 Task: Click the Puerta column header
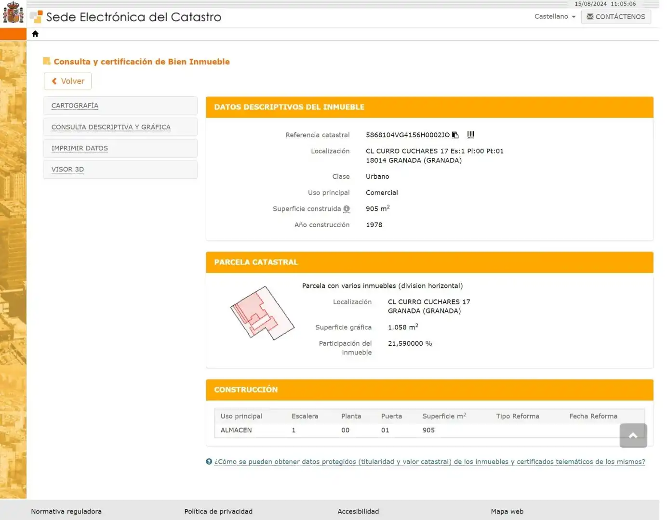click(x=391, y=416)
